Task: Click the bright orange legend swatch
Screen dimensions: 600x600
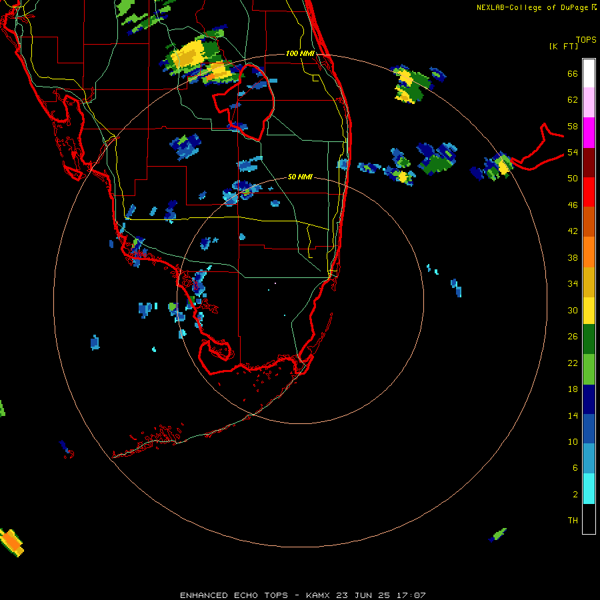Action: click(589, 252)
